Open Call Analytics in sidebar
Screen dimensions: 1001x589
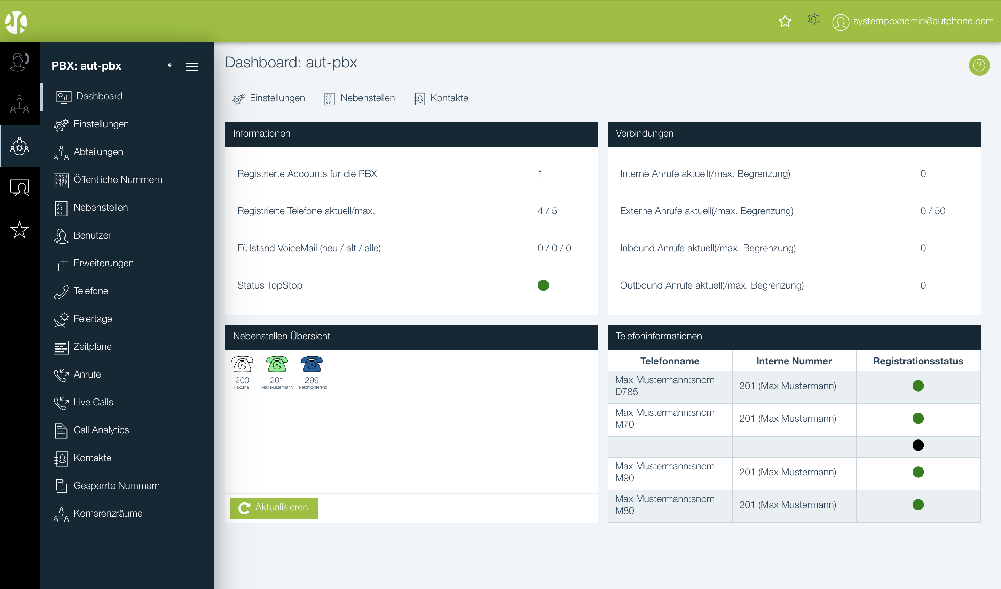(x=101, y=430)
